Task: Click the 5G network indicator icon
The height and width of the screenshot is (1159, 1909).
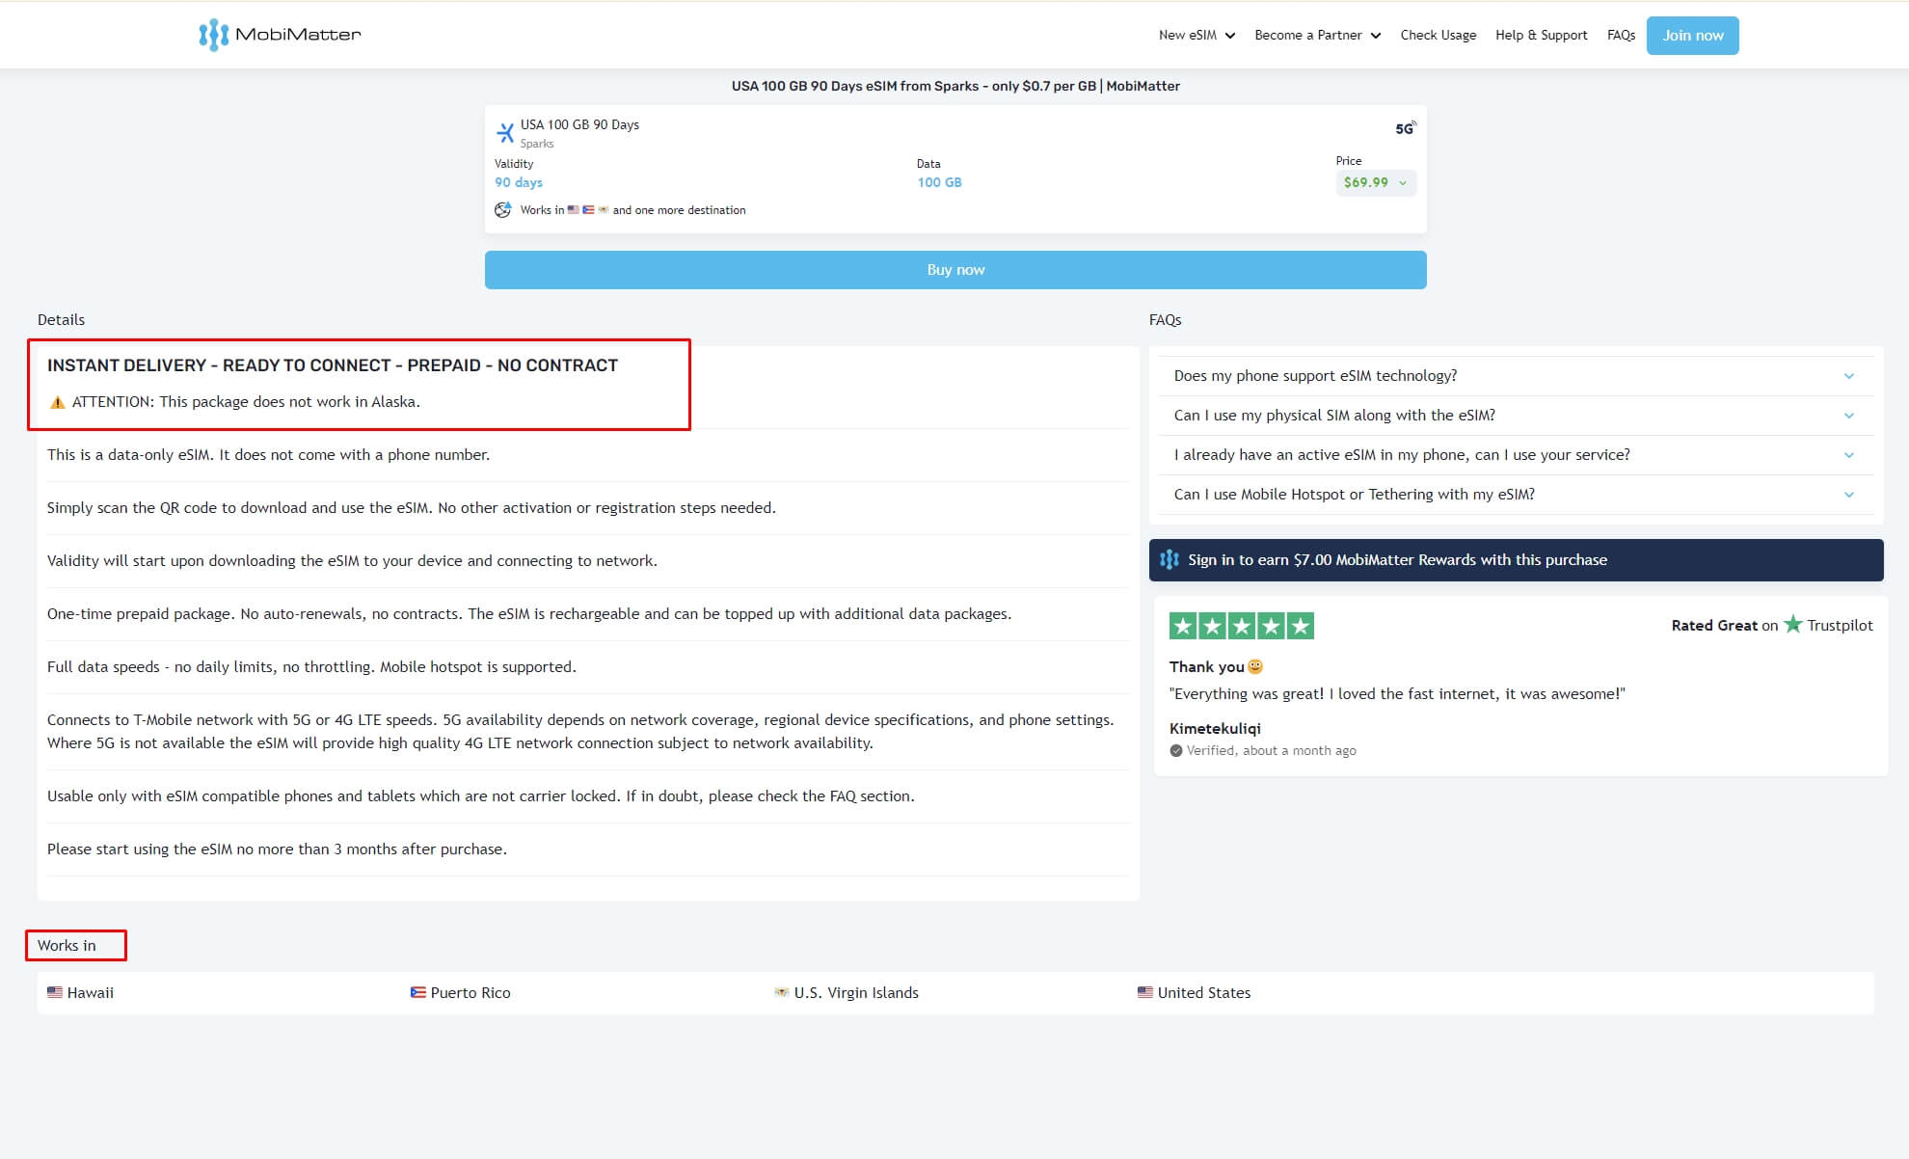Action: point(1404,126)
